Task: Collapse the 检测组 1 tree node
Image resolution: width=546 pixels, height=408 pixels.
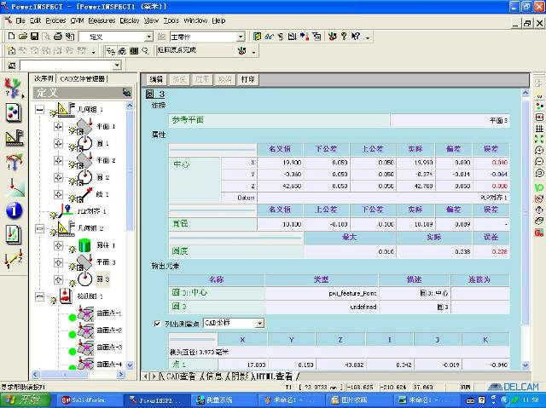Action: coord(40,296)
